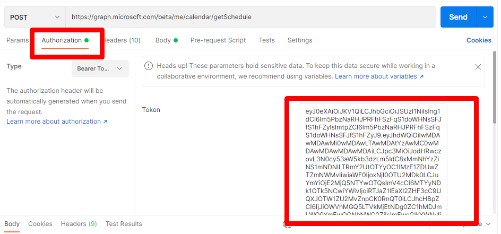Go to the Tests tab

266,40
